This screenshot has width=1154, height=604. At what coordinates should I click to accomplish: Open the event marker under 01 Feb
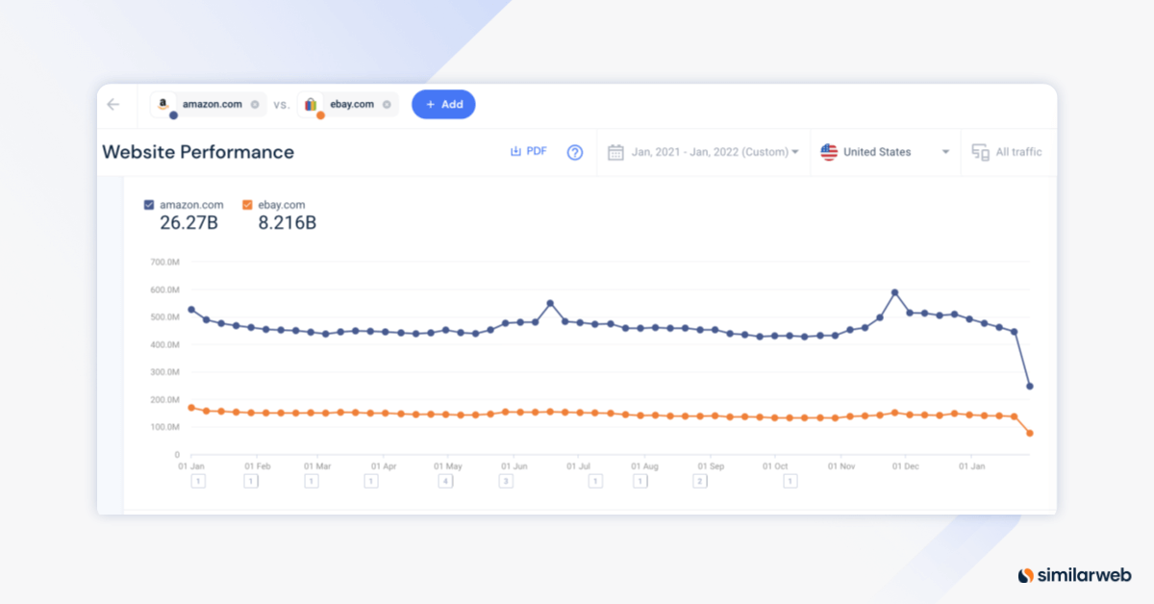250,481
